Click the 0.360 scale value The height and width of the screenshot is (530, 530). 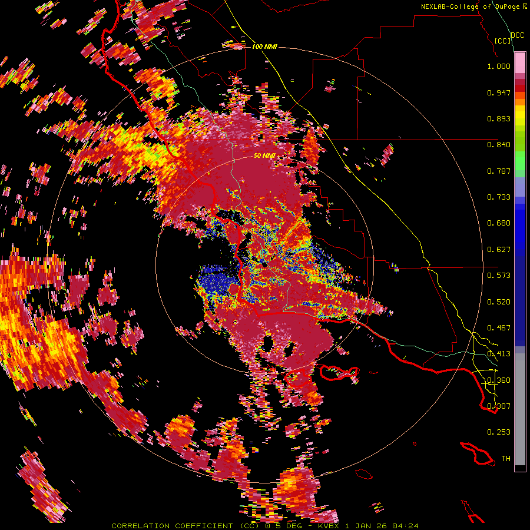coord(499,380)
